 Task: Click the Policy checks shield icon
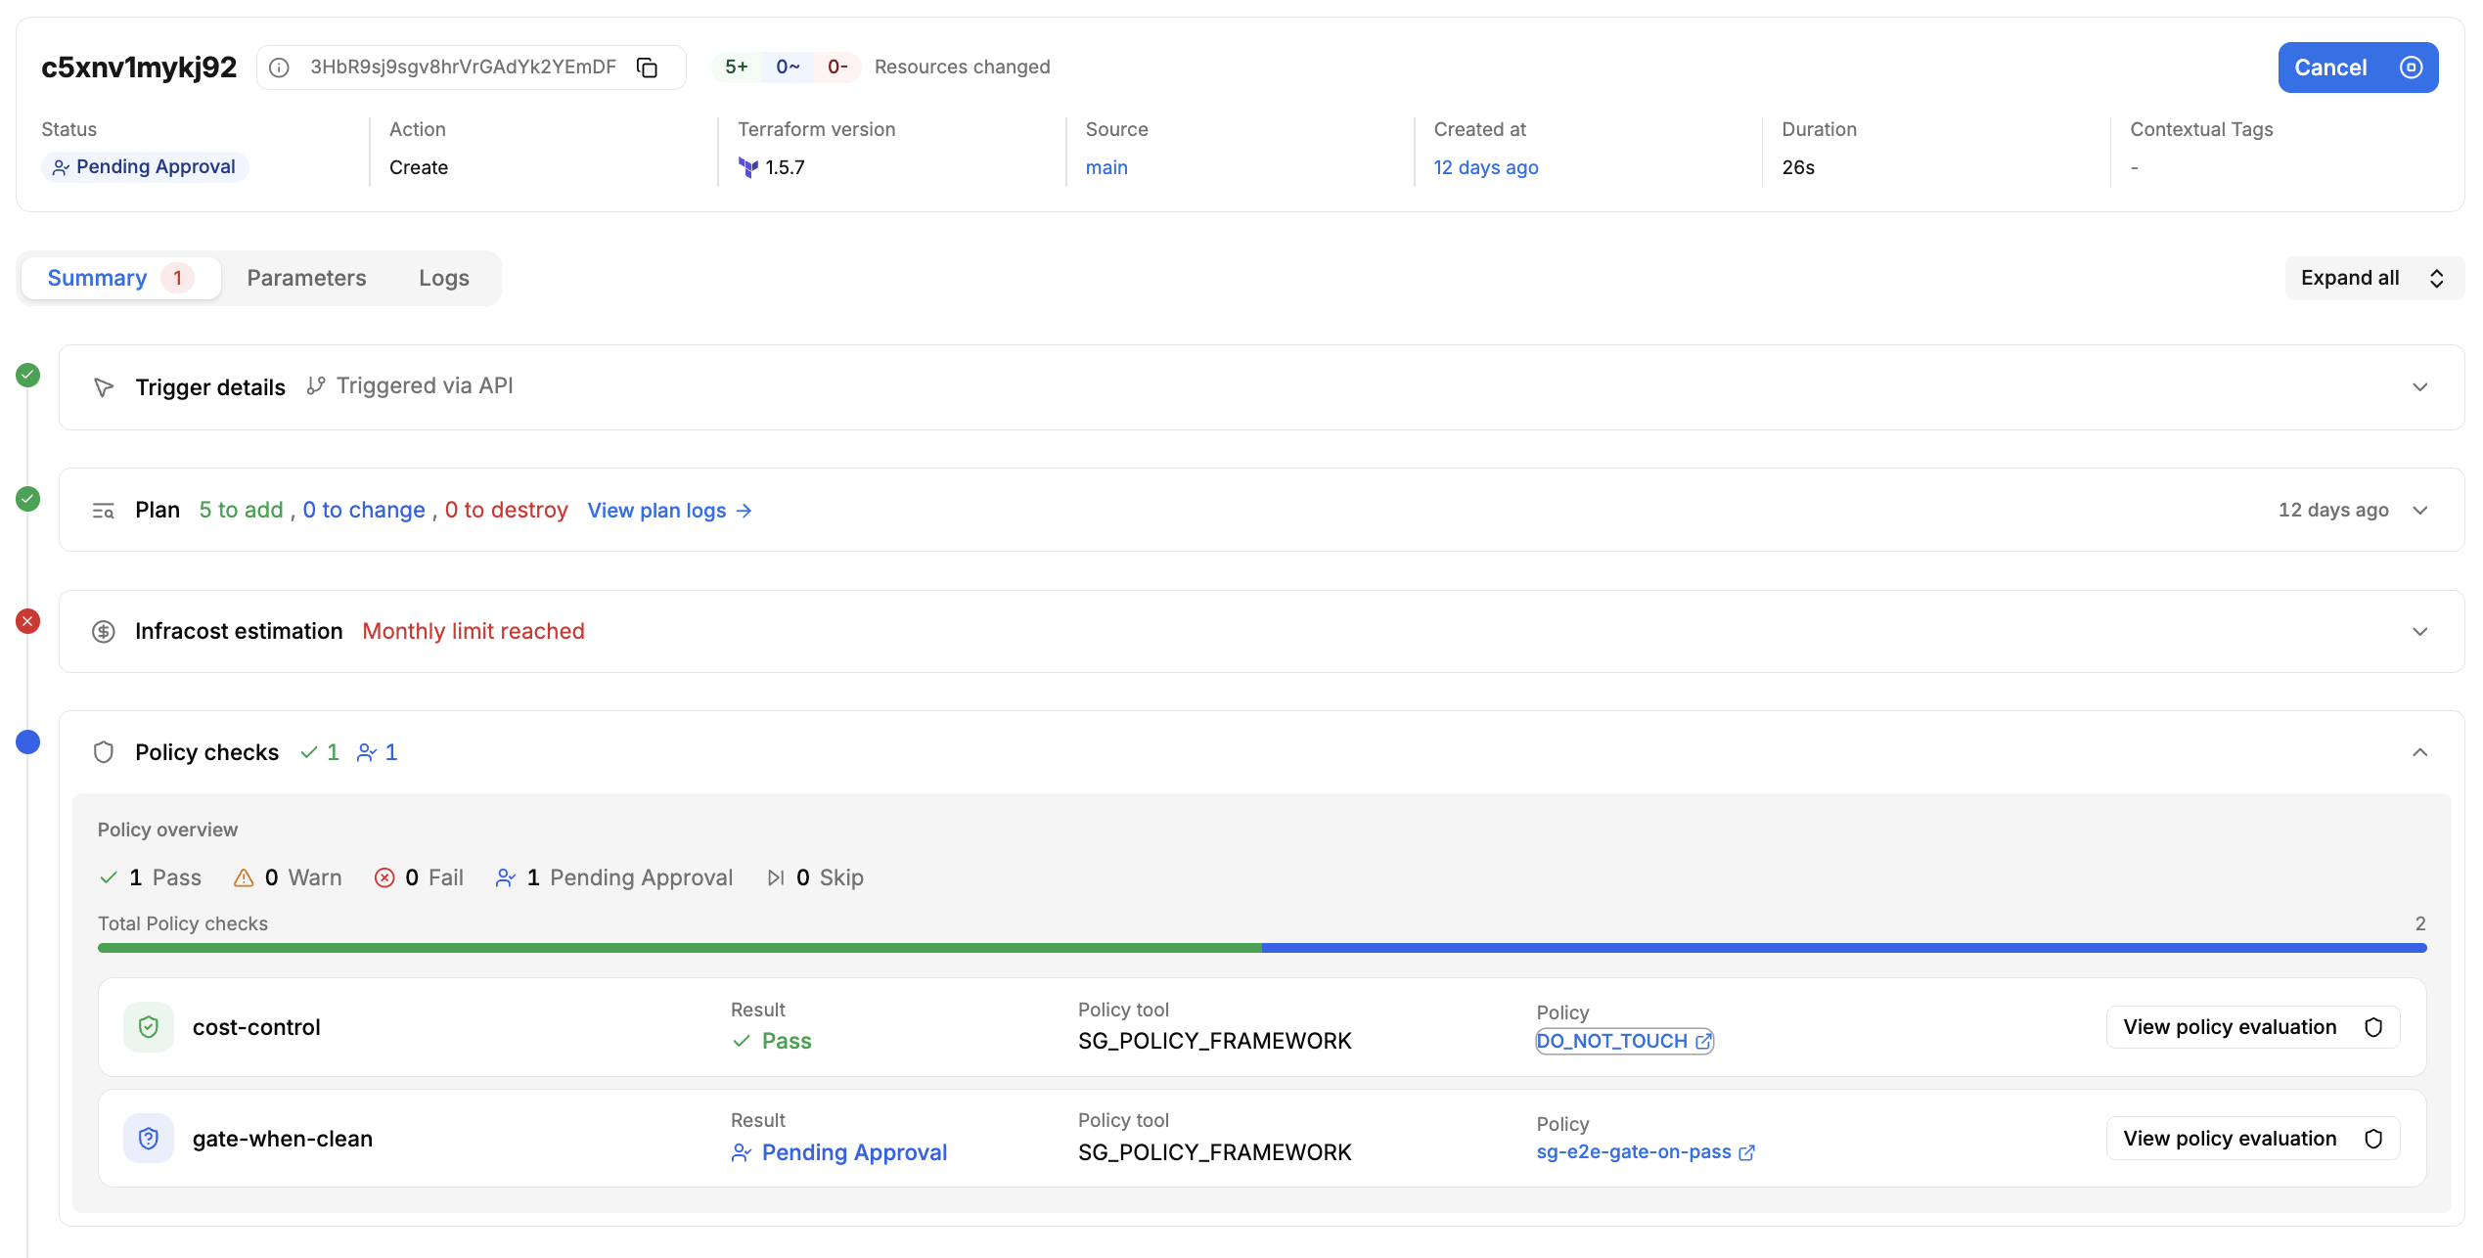[x=104, y=752]
